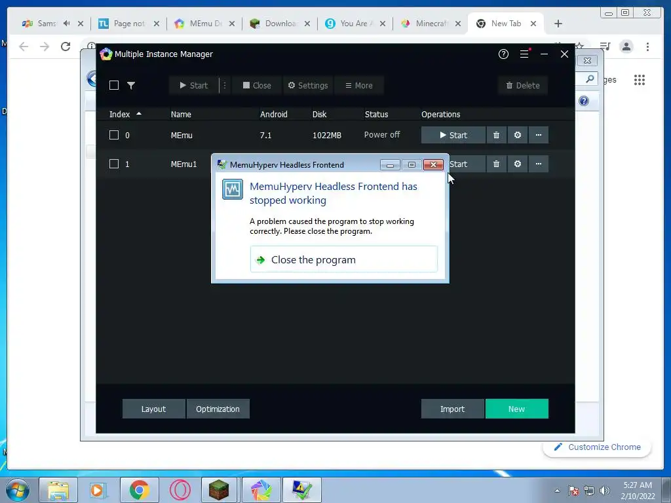The height and width of the screenshot is (503, 671).
Task: Open Chrome's media control icon
Action: tap(605, 47)
